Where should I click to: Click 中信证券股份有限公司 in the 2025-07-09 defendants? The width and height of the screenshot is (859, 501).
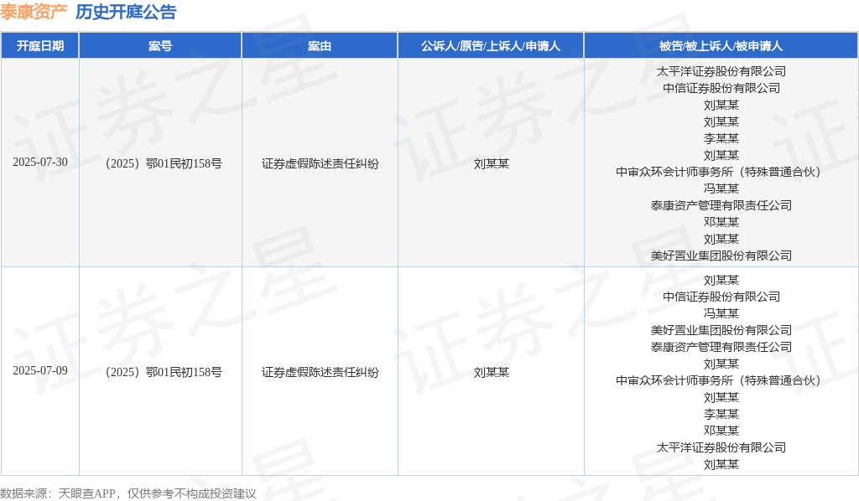[721, 297]
